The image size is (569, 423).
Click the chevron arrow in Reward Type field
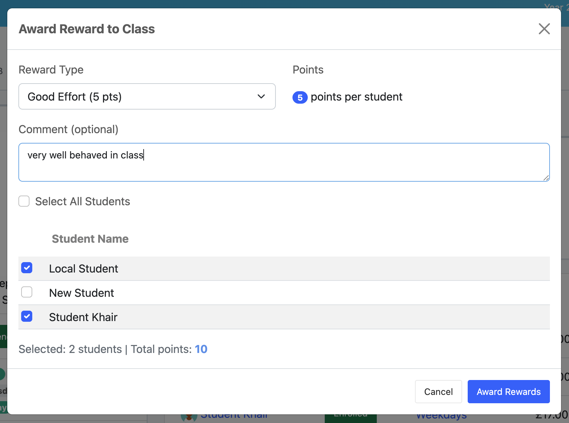261,96
